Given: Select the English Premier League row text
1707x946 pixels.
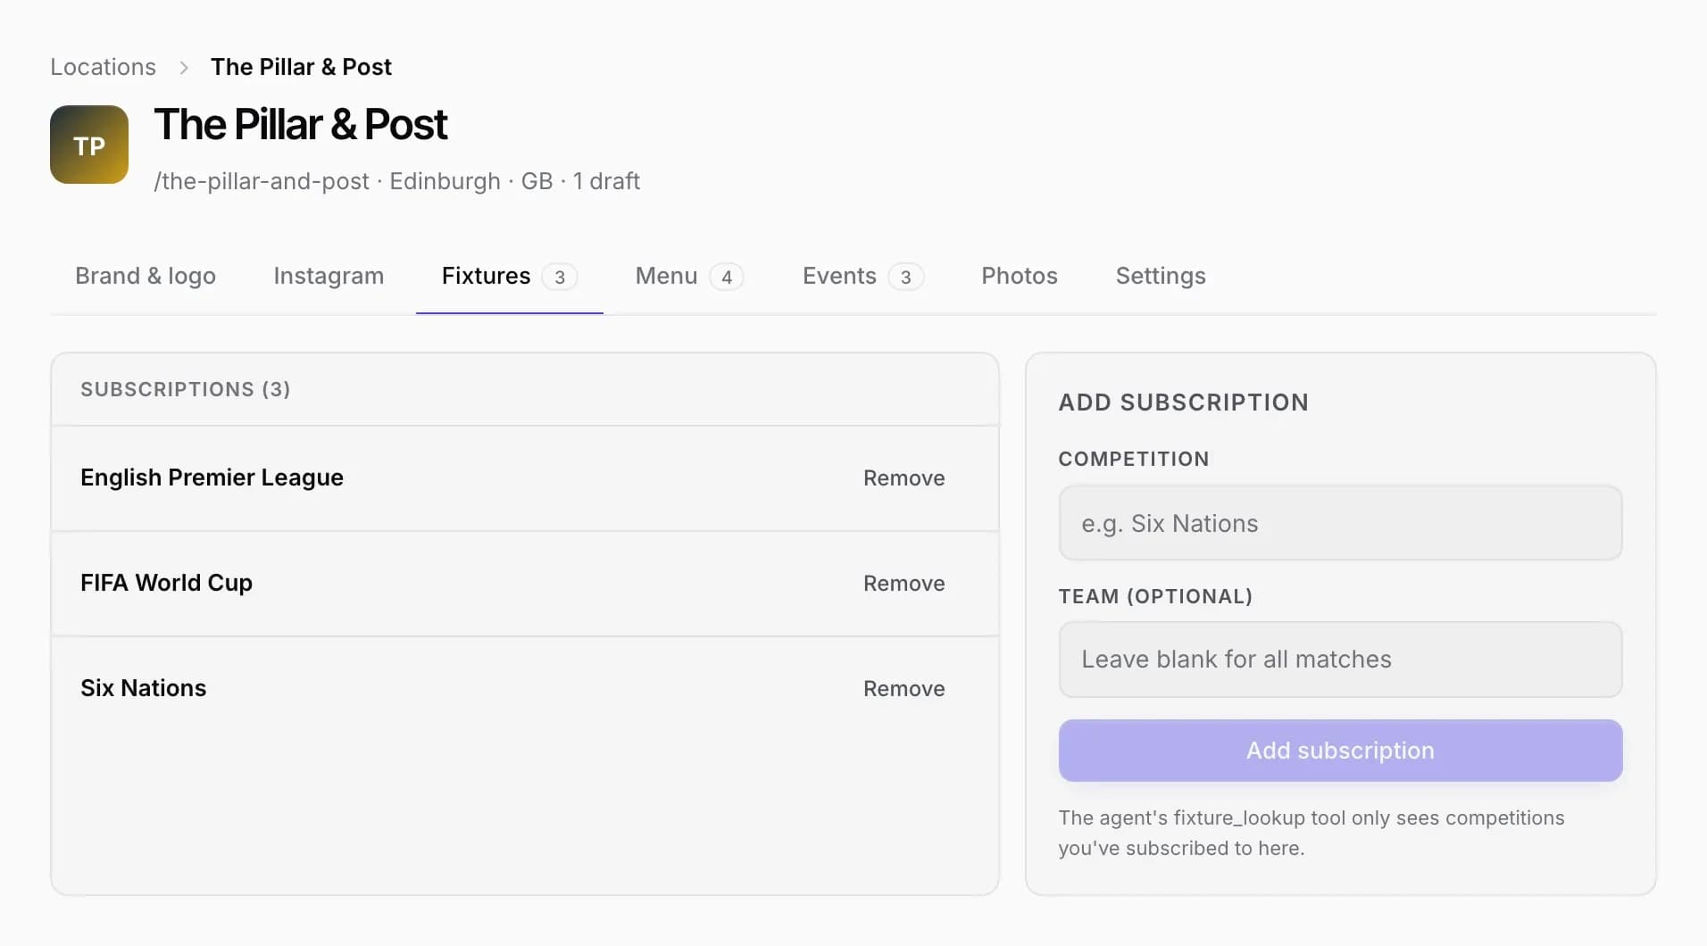Looking at the screenshot, I should pyautogui.click(x=212, y=477).
